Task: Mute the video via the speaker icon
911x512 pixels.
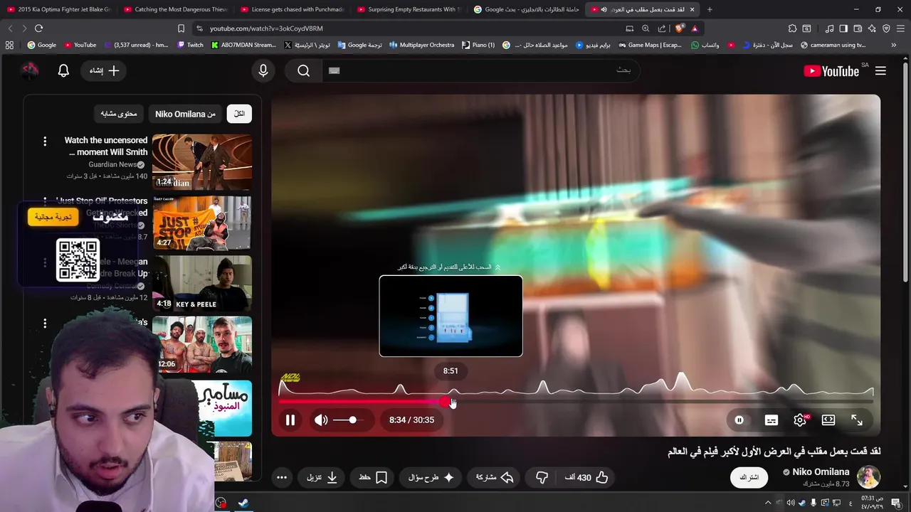Action: (x=322, y=420)
